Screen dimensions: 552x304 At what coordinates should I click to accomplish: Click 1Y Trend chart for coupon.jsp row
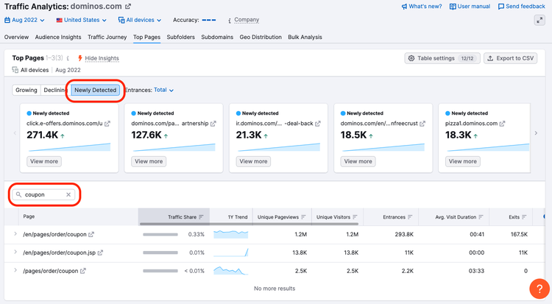[x=231, y=252]
